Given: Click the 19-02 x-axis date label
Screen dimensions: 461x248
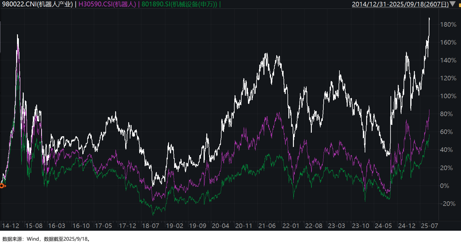Looking at the screenshot, I should point(174,226).
